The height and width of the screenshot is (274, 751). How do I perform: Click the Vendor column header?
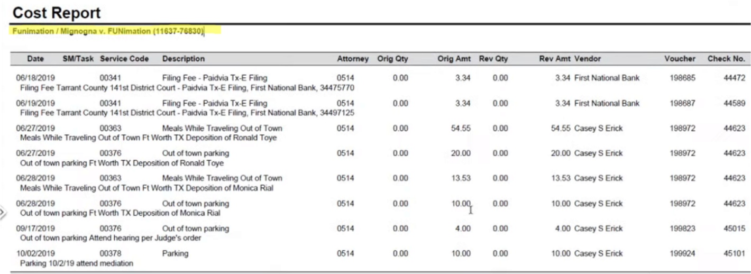pos(588,59)
